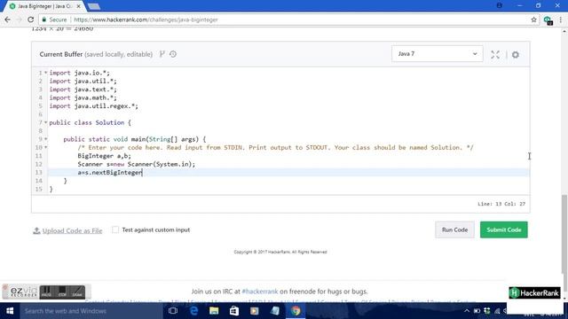Click the 'Scanner s=new Scanner(System.in);' line
Image resolution: width=568 pixels, height=319 pixels.
tap(136, 164)
